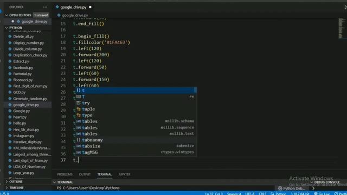Click the Run Python file icon
The image size is (347, 195).
(345, 7)
